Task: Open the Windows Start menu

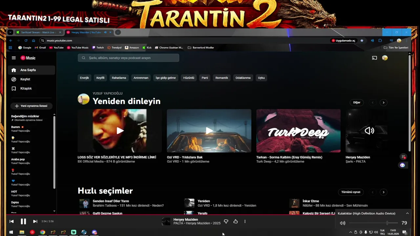Action: click(11, 232)
